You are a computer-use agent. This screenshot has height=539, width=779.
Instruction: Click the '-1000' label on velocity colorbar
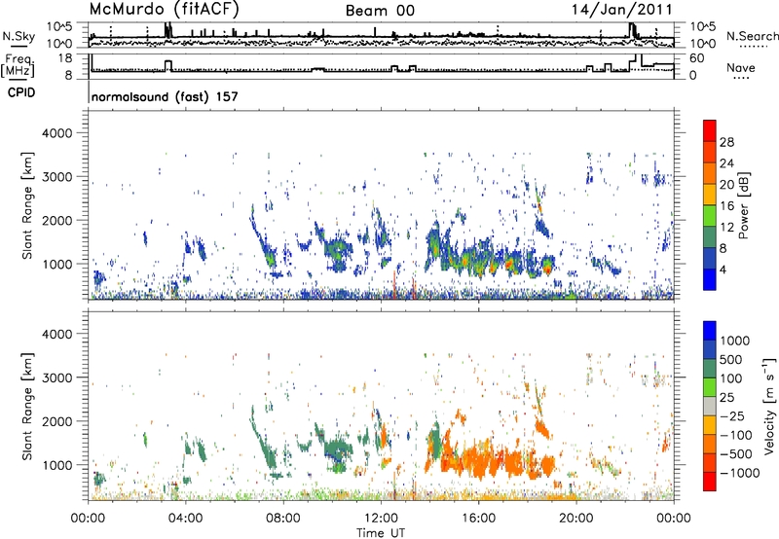(x=740, y=473)
